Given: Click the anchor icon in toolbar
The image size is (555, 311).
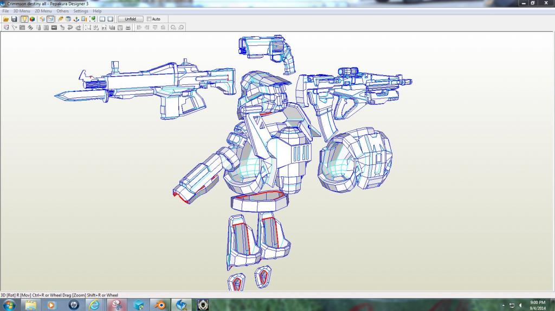Looking at the screenshot, I should [76, 19].
